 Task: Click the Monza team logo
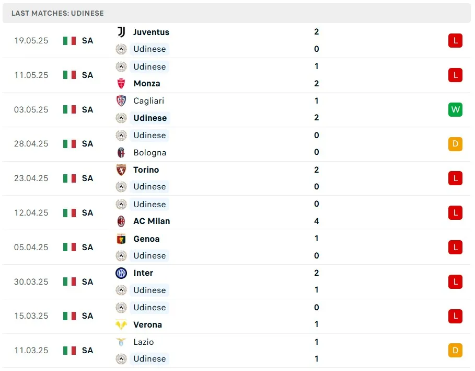tap(121, 83)
